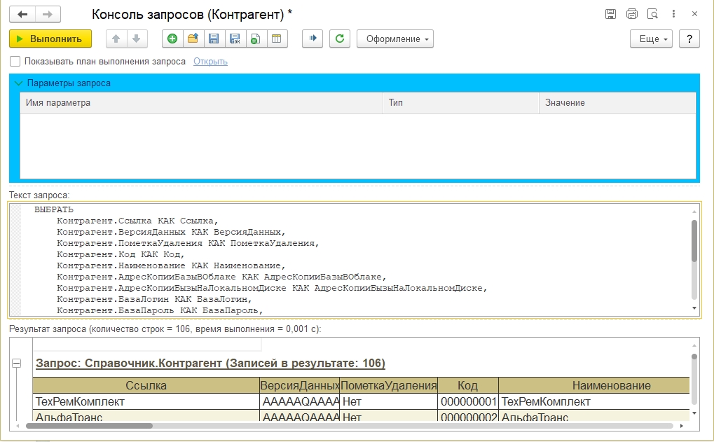The width and height of the screenshot is (714, 442).
Task: Click the Имя параметра column header
Action: point(201,103)
